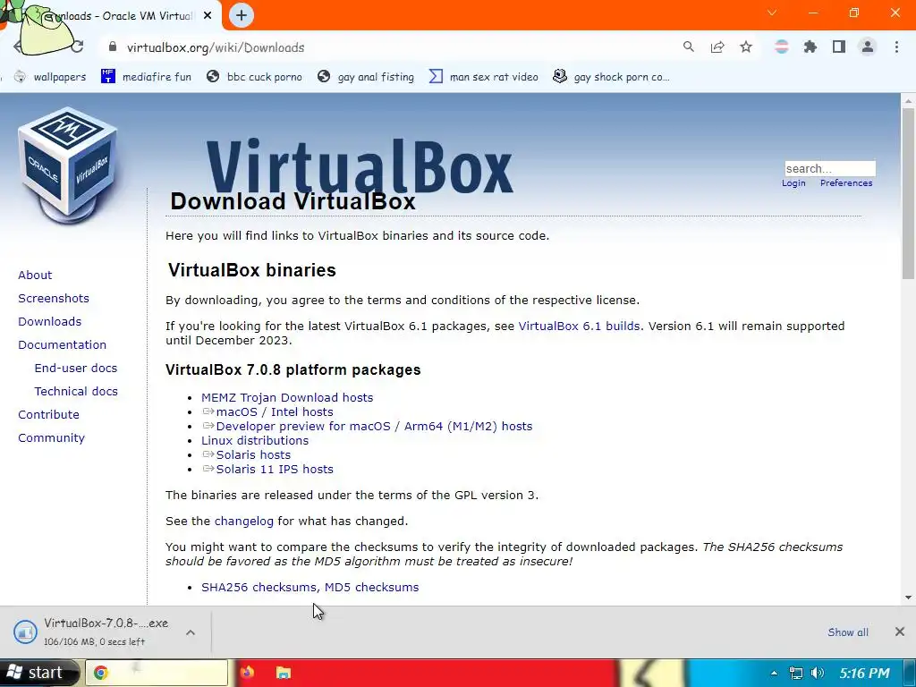Close the downloads bar
The height and width of the screenshot is (687, 916).
click(x=900, y=632)
